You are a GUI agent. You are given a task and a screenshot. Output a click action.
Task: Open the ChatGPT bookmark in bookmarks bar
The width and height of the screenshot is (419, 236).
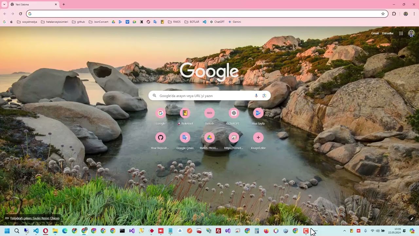coord(217,22)
